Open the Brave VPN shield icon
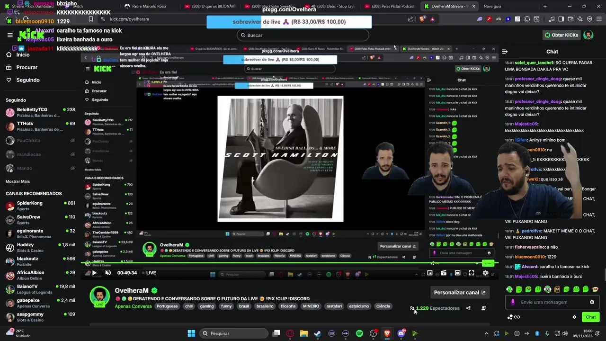The width and height of the screenshot is (606, 341). [x=589, y=19]
